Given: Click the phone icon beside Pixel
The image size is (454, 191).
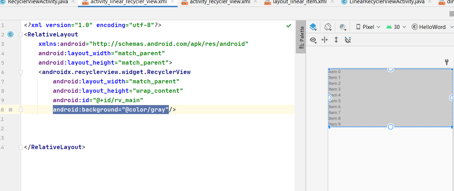Looking at the screenshot, I should pos(358,27).
